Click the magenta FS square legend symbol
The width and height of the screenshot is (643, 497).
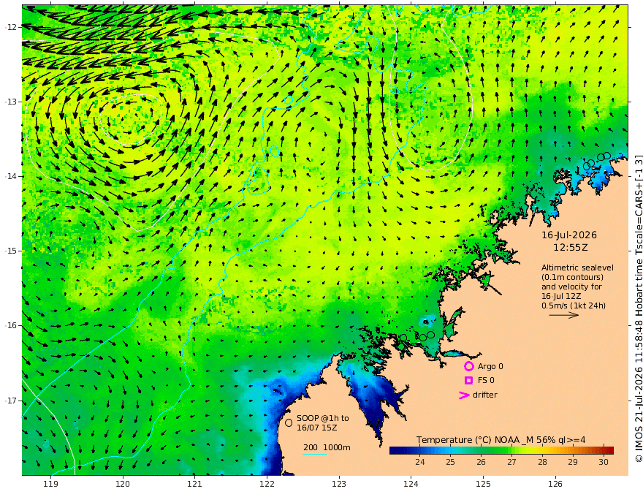(468, 381)
